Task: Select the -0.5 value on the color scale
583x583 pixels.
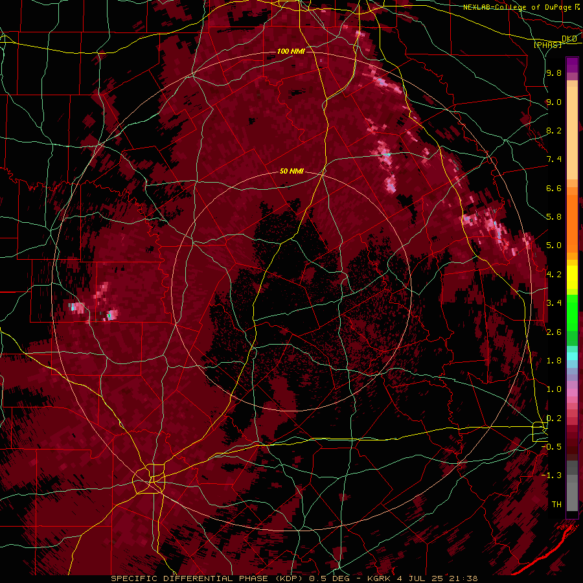Action: [551, 446]
